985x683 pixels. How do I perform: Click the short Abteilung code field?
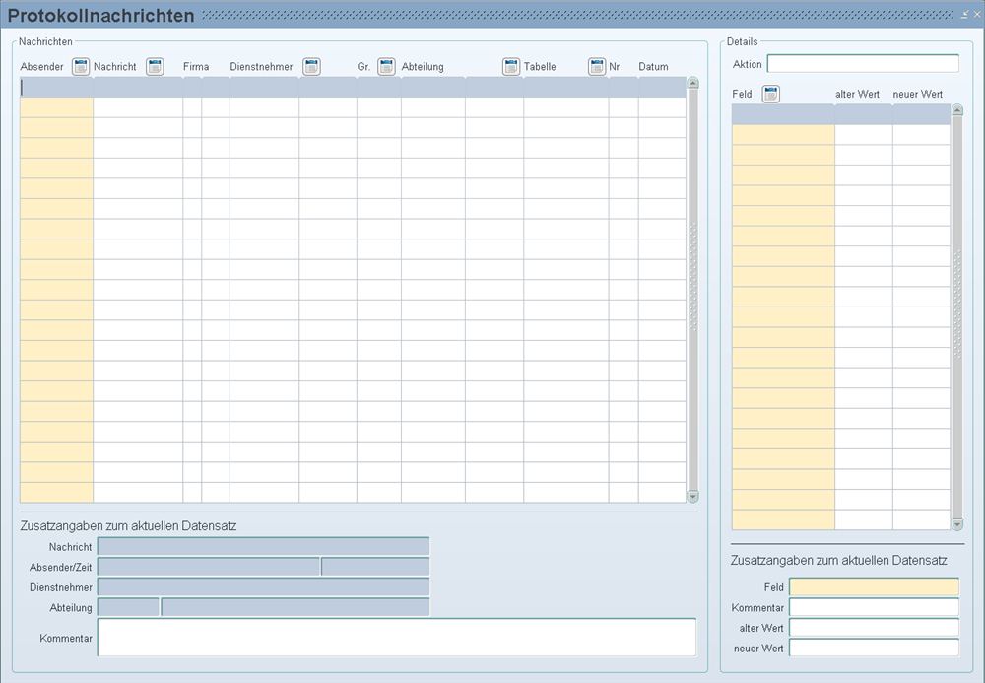click(x=128, y=607)
